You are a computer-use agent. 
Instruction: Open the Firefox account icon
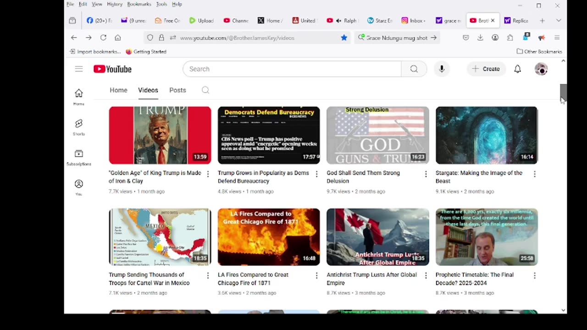click(495, 38)
